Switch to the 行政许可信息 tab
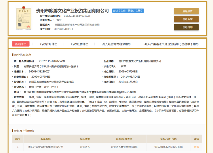 point(49,44)
